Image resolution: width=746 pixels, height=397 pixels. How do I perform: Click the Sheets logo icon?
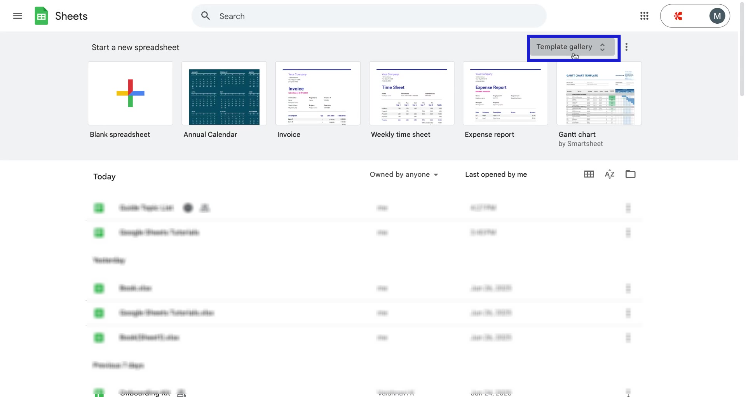42,16
